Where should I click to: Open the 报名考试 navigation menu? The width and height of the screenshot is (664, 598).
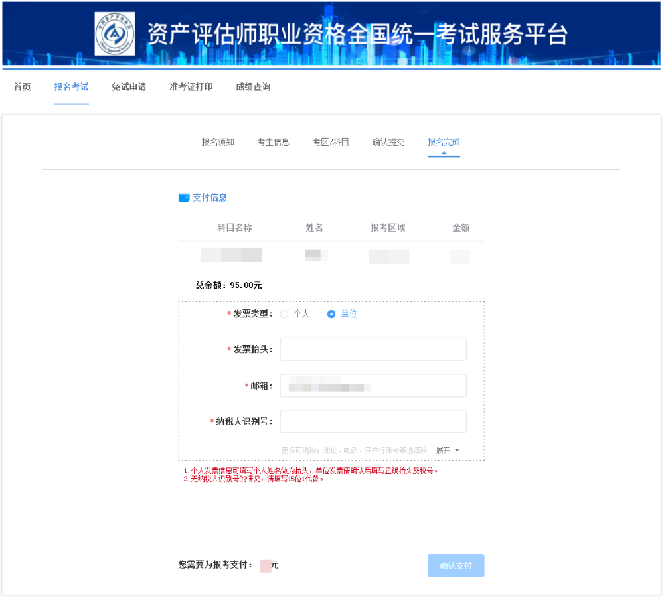71,86
